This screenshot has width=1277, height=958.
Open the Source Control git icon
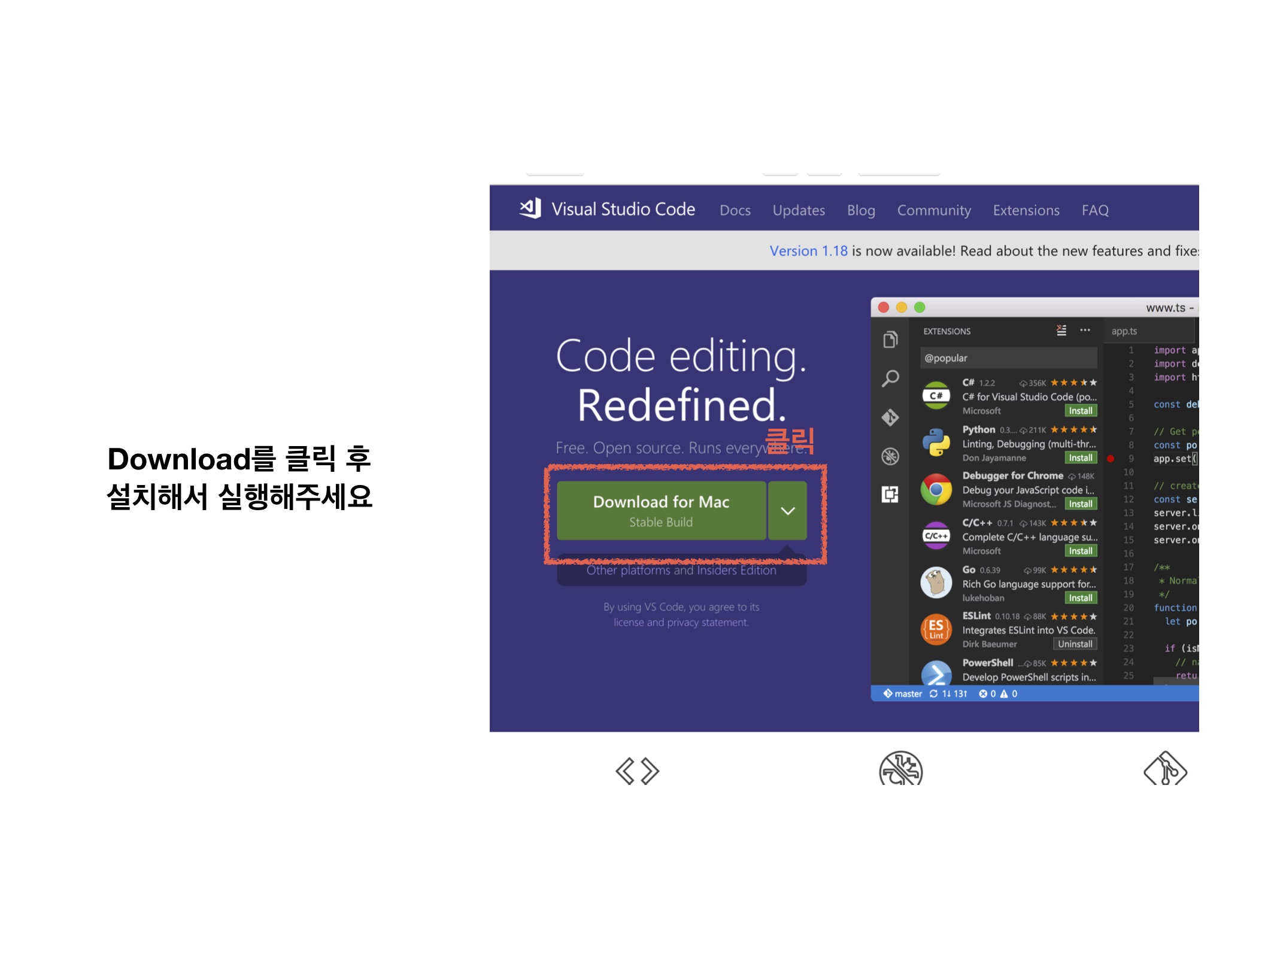point(890,417)
